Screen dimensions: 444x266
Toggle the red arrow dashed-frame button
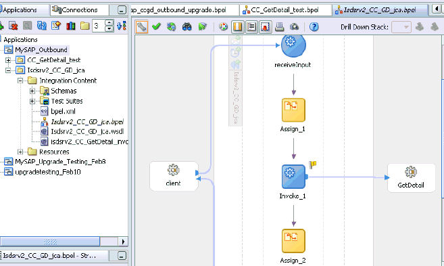pyautogui.click(x=266, y=27)
